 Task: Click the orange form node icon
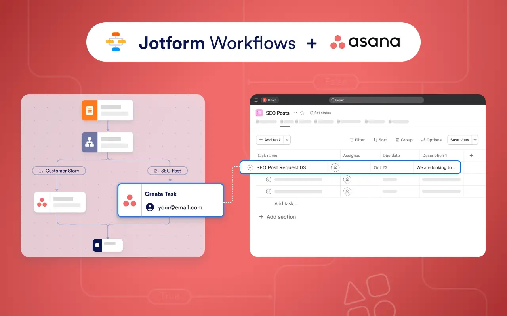90,110
